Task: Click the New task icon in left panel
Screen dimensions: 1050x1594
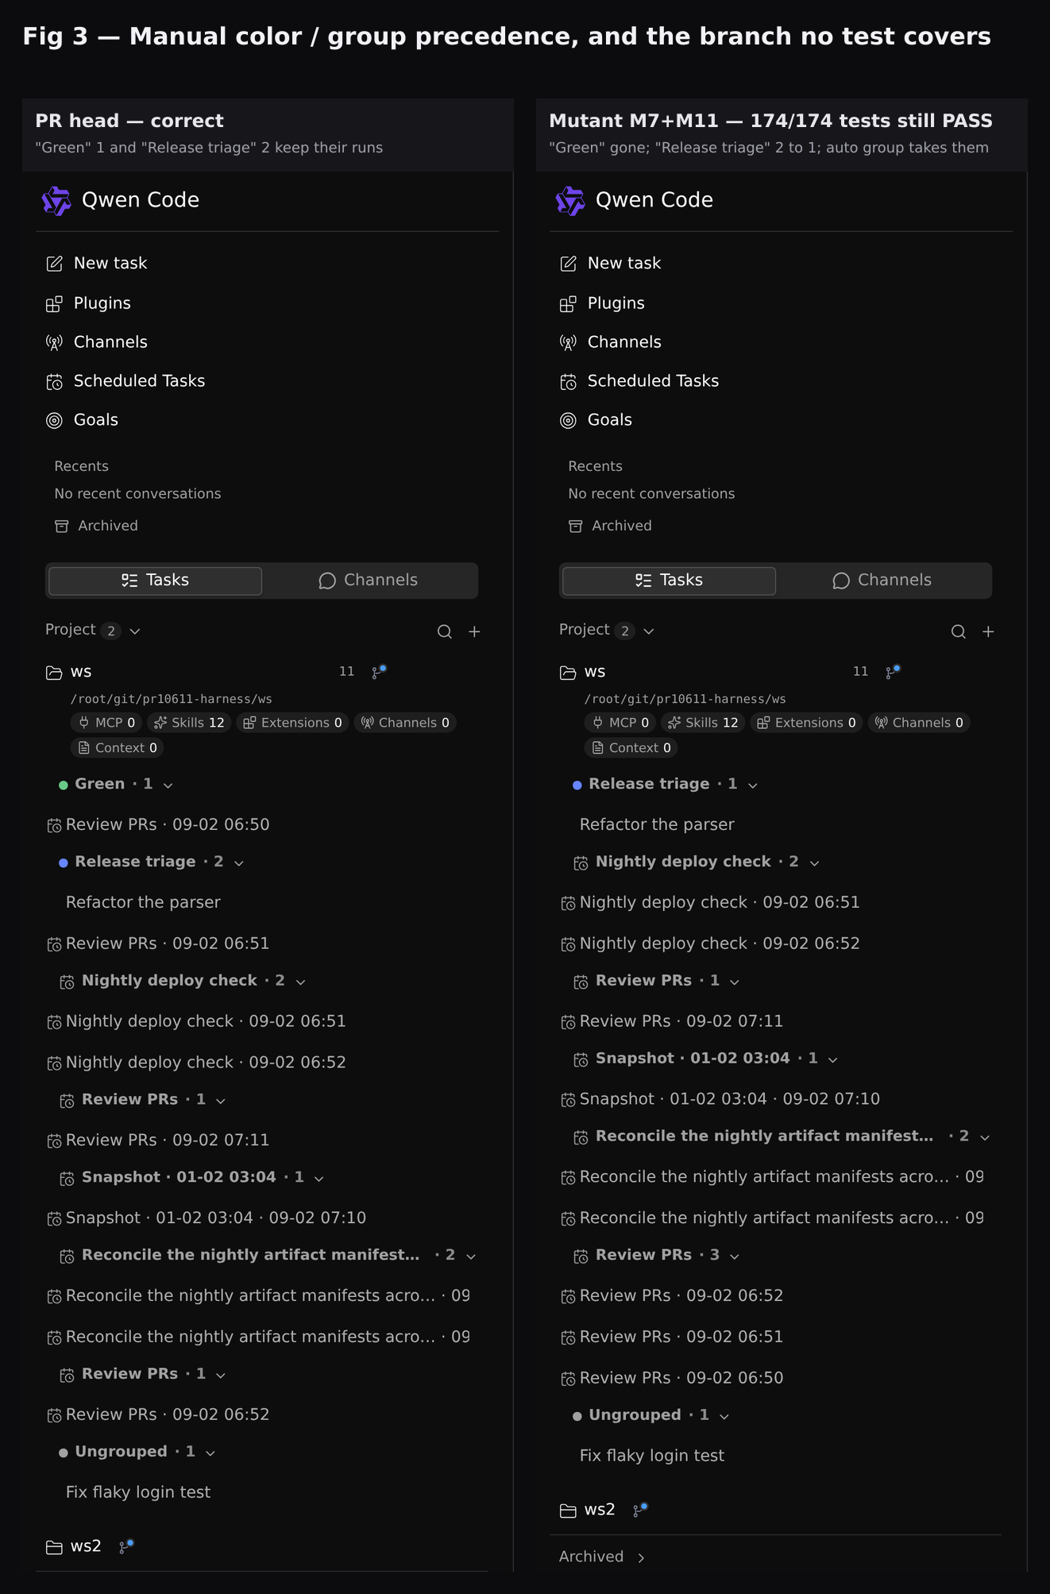Action: 54,264
